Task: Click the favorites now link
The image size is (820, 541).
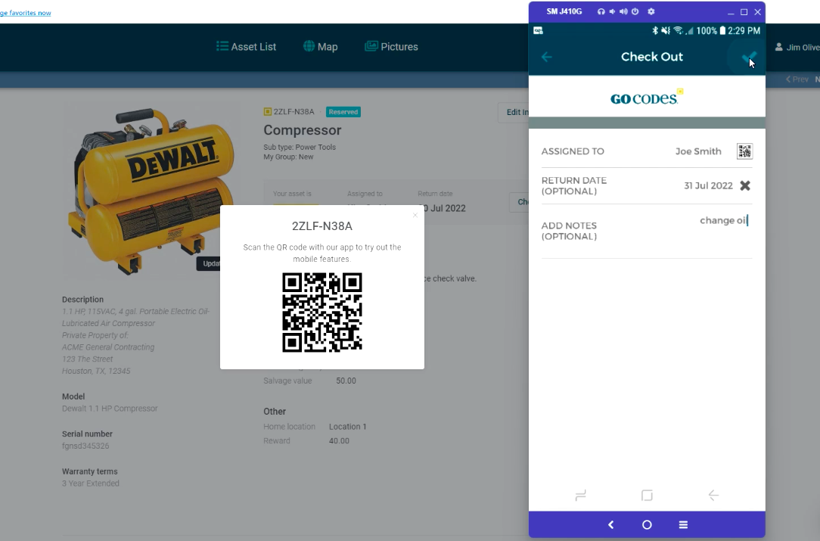Action: click(25, 13)
